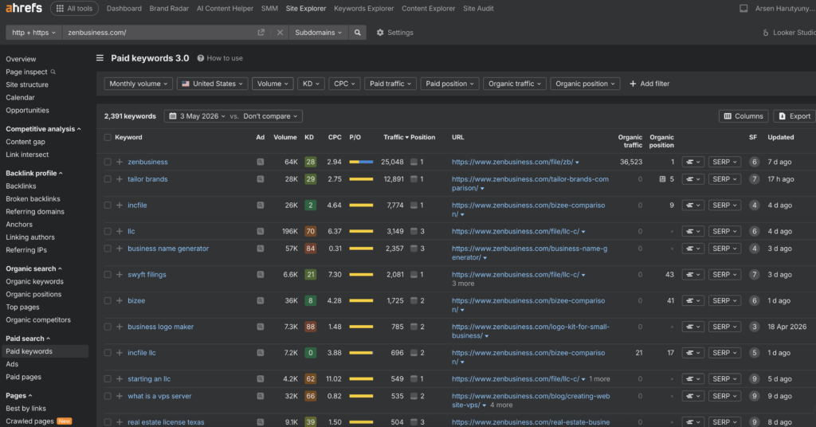Toggle the hamburger sidebar menu icon
Image resolution: width=816 pixels, height=427 pixels.
coord(100,57)
